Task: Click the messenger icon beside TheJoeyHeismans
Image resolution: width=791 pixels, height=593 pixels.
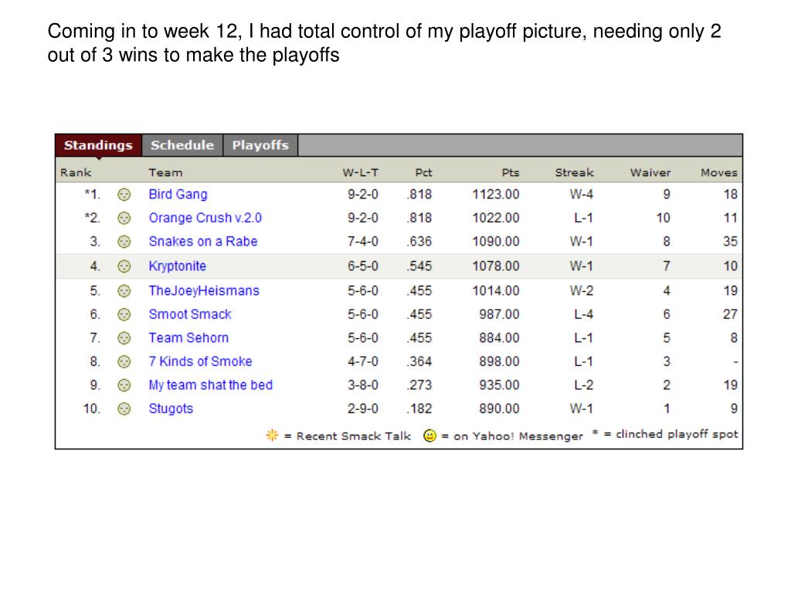Action: pyautogui.click(x=124, y=291)
